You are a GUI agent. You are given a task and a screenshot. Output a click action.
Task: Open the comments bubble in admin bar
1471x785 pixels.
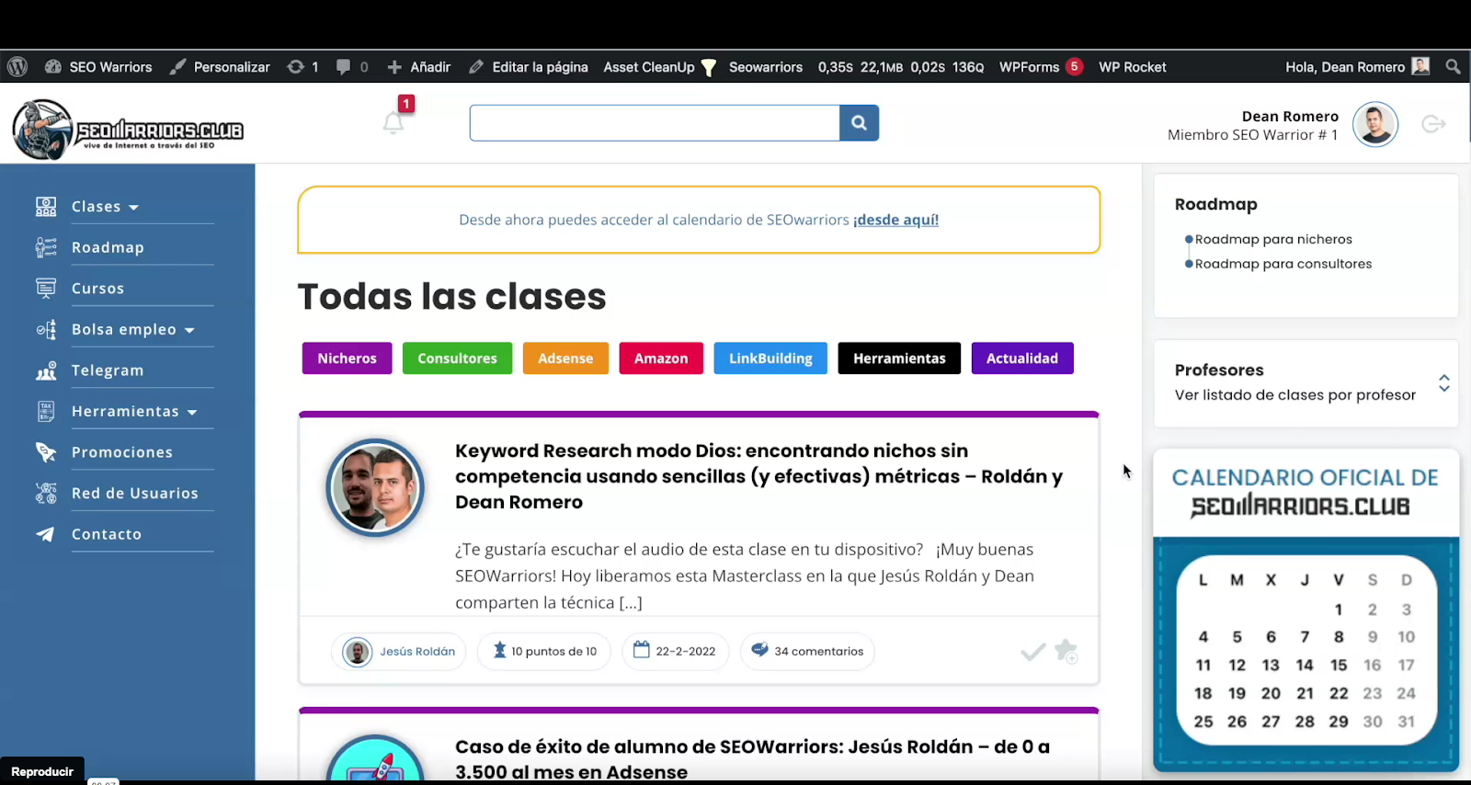tap(352, 67)
